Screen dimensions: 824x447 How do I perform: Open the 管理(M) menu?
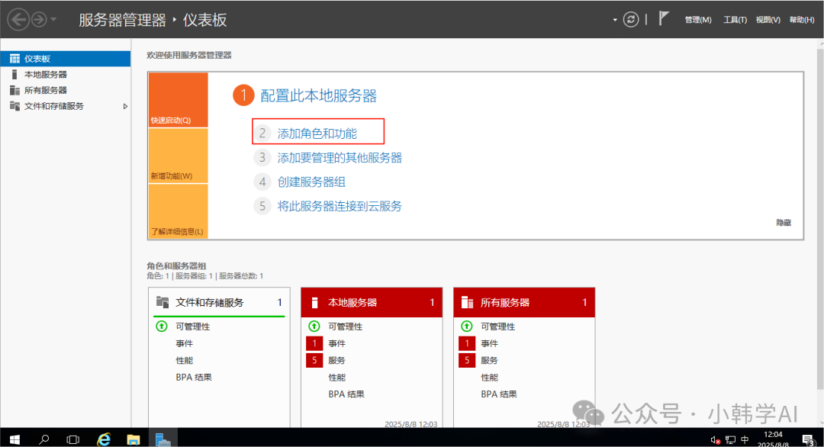pyautogui.click(x=697, y=20)
